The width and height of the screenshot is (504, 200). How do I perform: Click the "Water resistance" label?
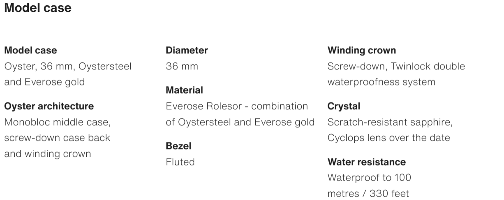point(366,162)
